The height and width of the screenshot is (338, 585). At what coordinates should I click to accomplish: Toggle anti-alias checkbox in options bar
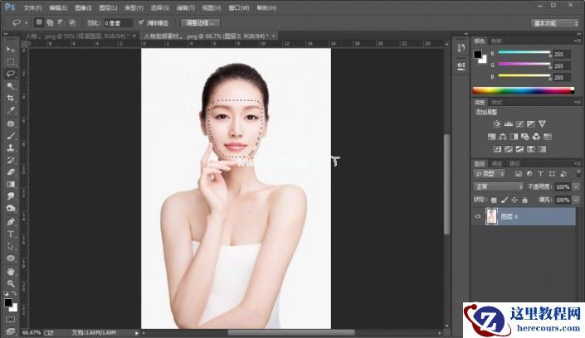141,22
